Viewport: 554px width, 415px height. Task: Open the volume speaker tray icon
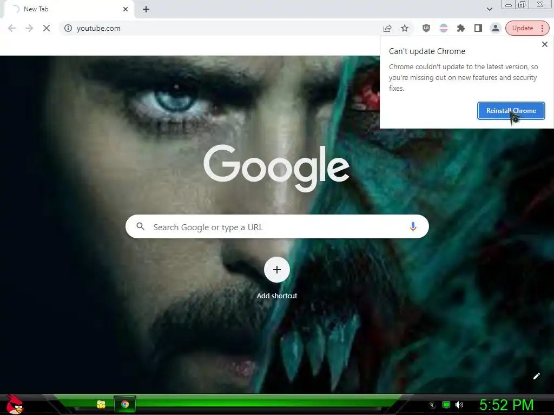click(459, 405)
